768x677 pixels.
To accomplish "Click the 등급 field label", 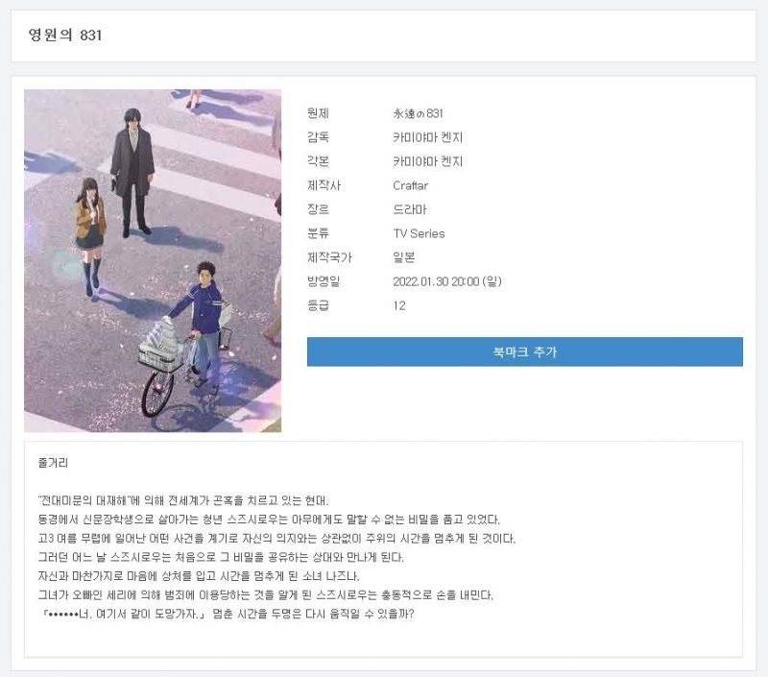I will pos(318,305).
